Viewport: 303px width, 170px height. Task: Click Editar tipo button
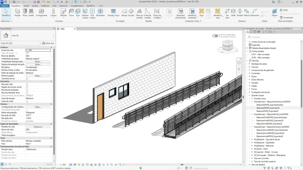click(x=48, y=43)
